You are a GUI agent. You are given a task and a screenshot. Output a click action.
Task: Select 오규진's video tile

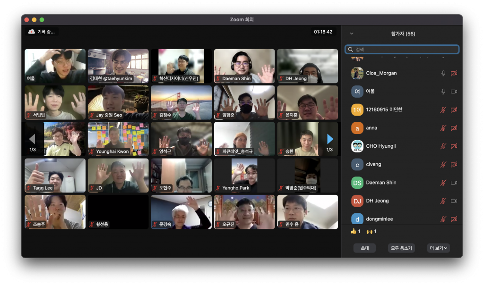click(x=244, y=212)
